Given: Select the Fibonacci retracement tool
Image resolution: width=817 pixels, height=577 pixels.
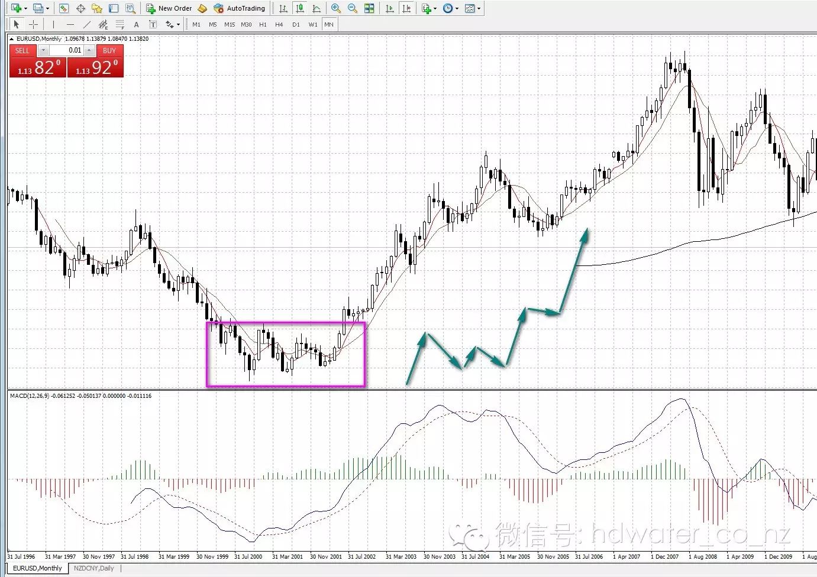Looking at the screenshot, I should point(120,24).
